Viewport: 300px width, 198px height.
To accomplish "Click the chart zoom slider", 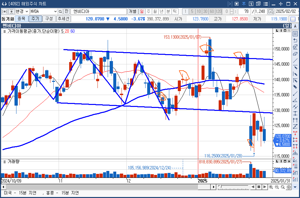I will click(x=233, y=187).
